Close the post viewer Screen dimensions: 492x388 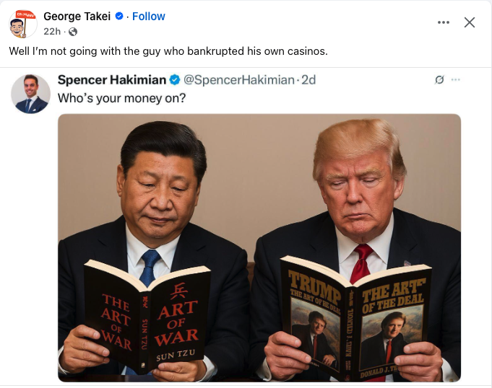[470, 22]
